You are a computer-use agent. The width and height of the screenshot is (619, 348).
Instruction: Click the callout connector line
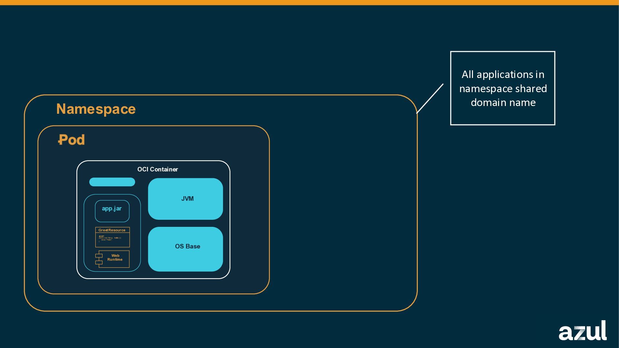coord(430,99)
